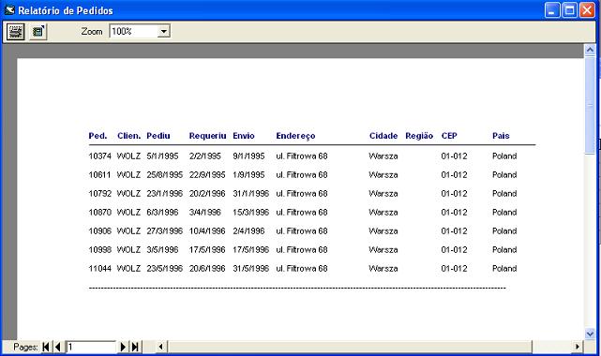Click the date 23/1/1996
Viewport: 601px width, 356px height.
[x=164, y=194]
